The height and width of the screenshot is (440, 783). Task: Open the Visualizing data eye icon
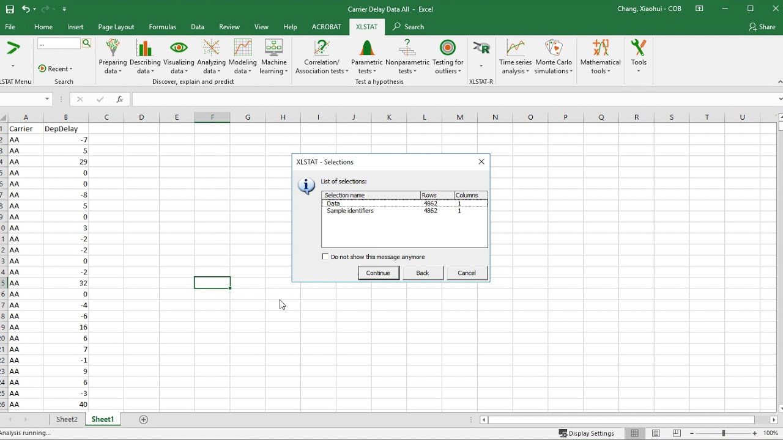(x=179, y=48)
